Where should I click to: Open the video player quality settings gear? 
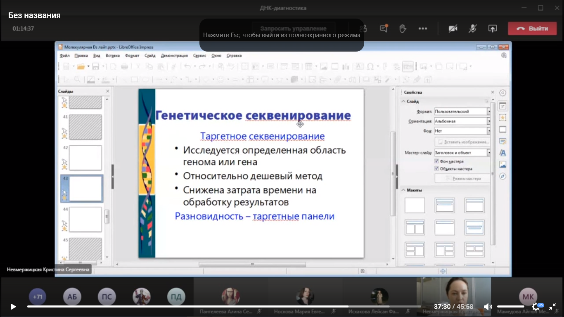coord(536,307)
